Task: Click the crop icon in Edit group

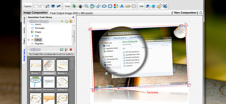Action: (165, 6)
